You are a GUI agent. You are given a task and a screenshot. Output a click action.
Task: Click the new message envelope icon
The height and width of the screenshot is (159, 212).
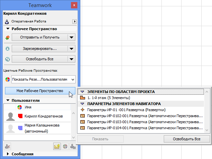(57, 146)
